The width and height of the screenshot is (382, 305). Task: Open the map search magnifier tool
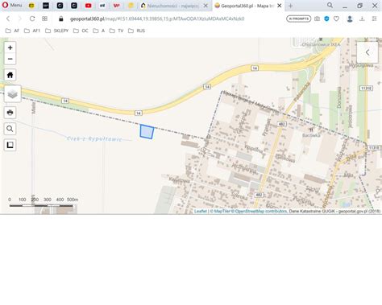pos(10,129)
